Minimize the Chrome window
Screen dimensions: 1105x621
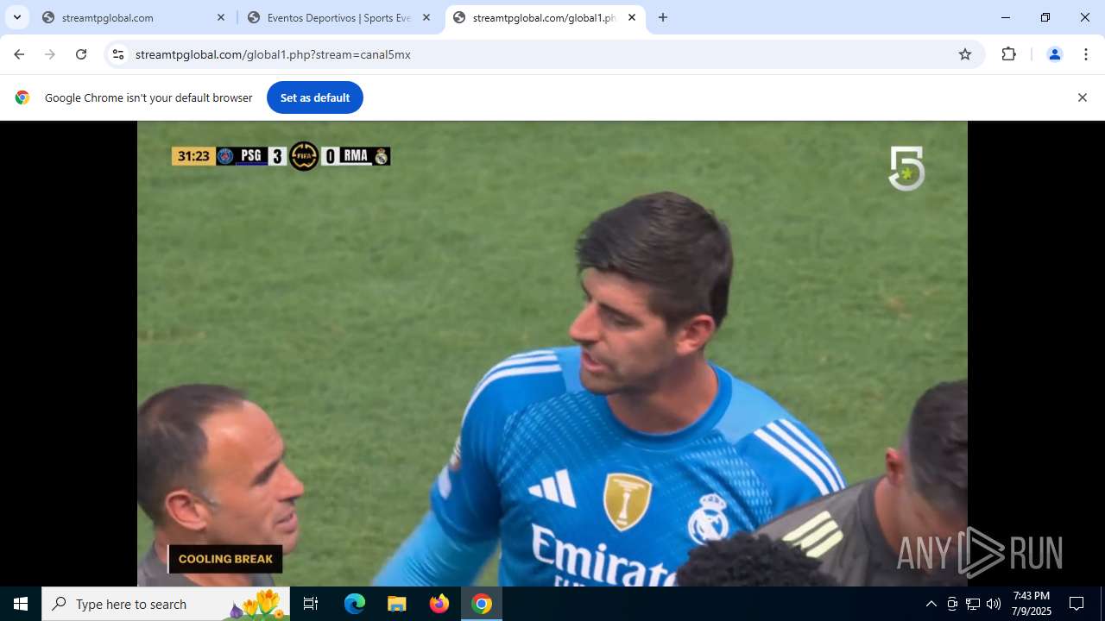coord(1006,17)
